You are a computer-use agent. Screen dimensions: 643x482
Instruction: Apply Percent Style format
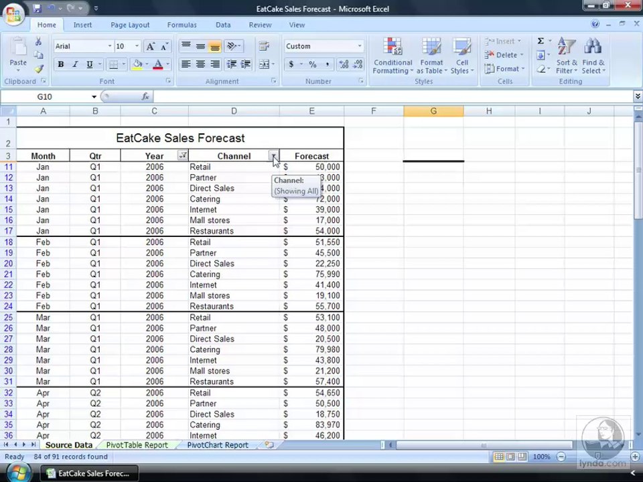pyautogui.click(x=313, y=64)
